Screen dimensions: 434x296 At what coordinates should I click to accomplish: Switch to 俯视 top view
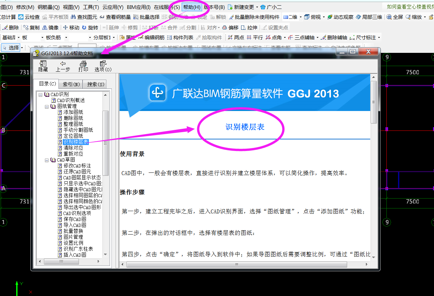click(312, 17)
